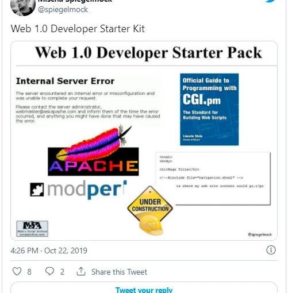This screenshot has width=288, height=293.
Task: Open the @spiegelmock handle link
Action: 63,9
